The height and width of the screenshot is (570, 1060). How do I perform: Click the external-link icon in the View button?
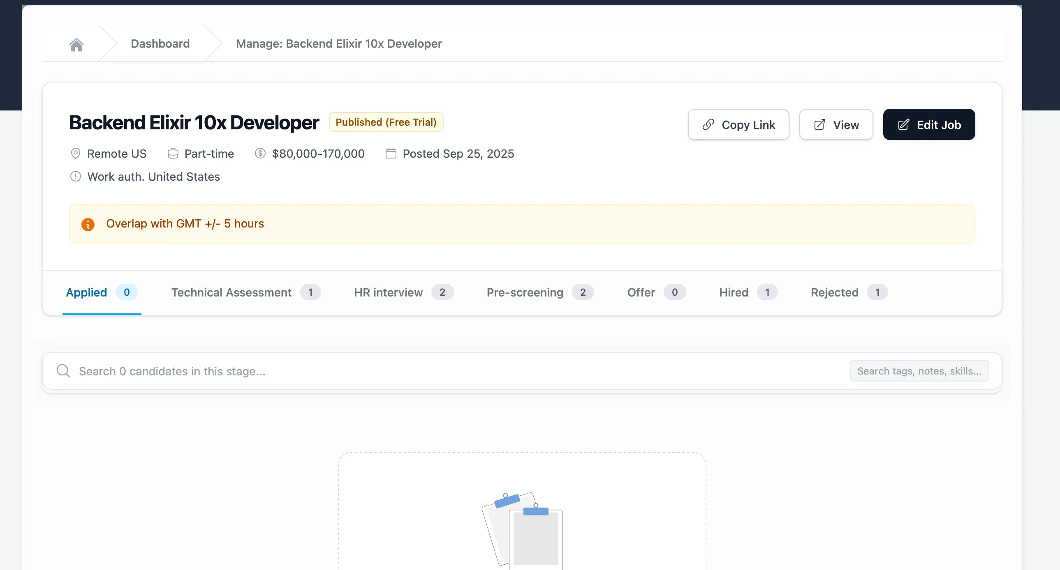click(820, 124)
